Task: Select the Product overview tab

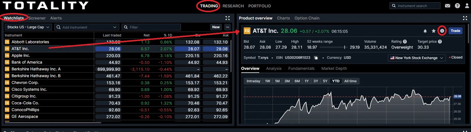Action: coord(256,18)
